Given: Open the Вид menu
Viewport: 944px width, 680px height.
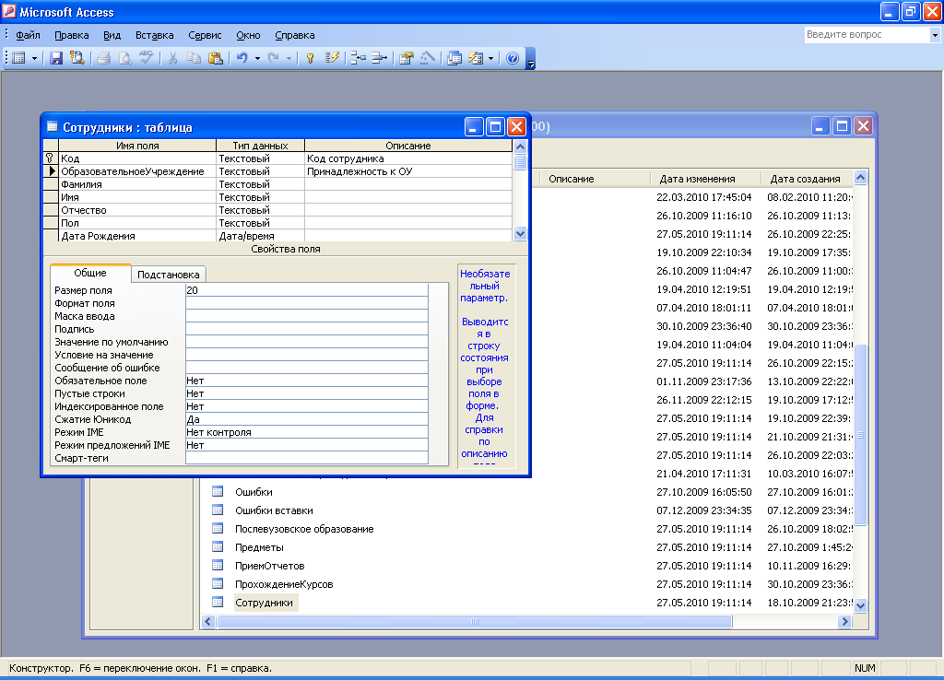Looking at the screenshot, I should pos(112,35).
